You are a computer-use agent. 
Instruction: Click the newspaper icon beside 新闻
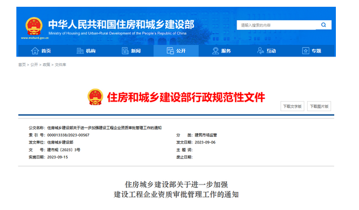click(x=125, y=51)
